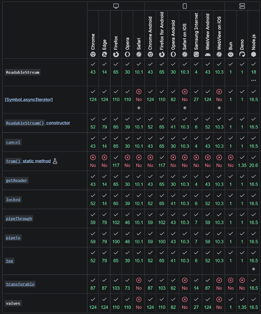Click the WebView on iOS logo
Screen dimensions: 261x314
pos(219,54)
